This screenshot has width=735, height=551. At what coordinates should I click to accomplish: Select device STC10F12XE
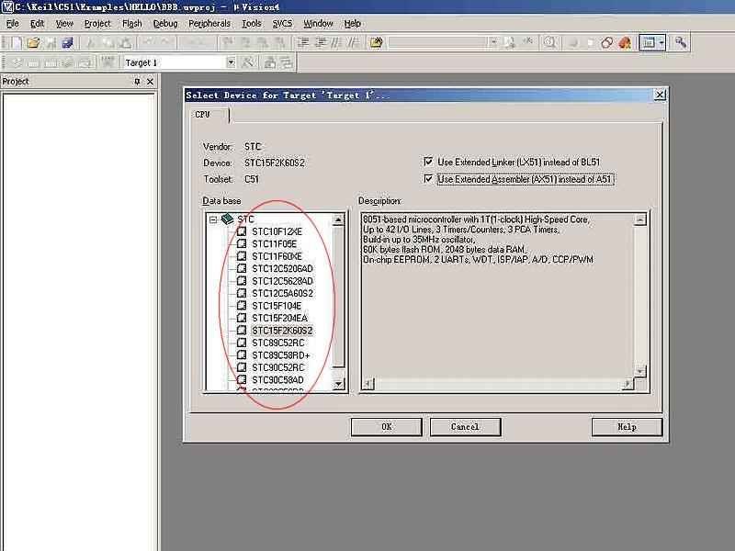tap(277, 231)
